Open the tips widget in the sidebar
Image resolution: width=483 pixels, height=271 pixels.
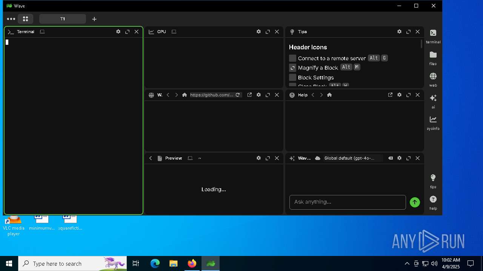[433, 181]
